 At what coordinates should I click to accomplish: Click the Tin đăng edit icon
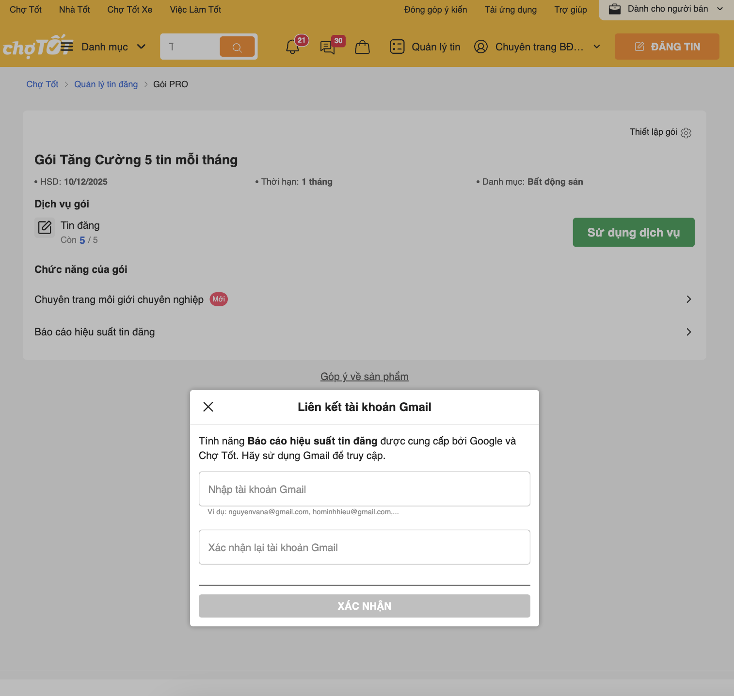point(45,227)
